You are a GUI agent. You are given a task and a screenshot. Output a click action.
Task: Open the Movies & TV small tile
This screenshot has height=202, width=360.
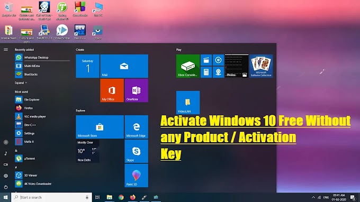pos(206,60)
